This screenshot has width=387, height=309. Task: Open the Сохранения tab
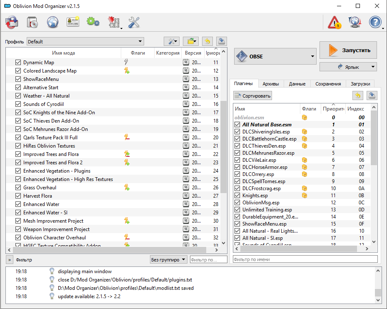pyautogui.click(x=328, y=84)
